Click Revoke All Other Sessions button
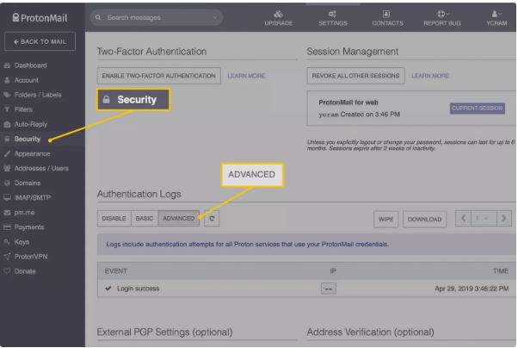Image resolution: width=518 pixels, height=348 pixels. tap(355, 76)
